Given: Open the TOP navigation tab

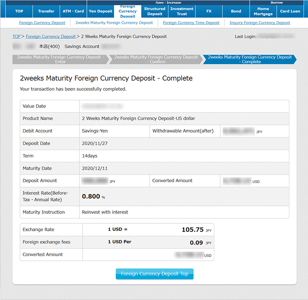Looking at the screenshot, I should coord(19,11).
